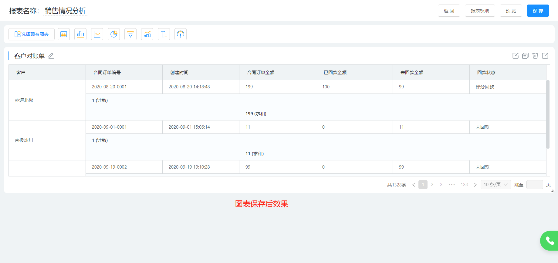Add a table chart from toolbar
Screen dimensions: 558x263
click(x=64, y=34)
